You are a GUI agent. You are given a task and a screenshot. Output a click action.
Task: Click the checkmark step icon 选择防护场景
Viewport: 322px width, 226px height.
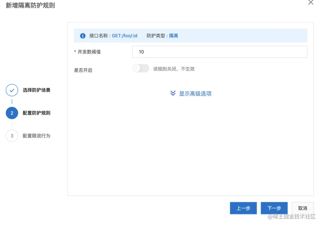[x=12, y=90]
